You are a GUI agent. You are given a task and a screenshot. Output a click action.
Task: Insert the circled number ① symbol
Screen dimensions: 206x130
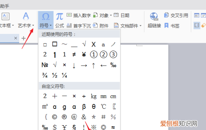94,54
